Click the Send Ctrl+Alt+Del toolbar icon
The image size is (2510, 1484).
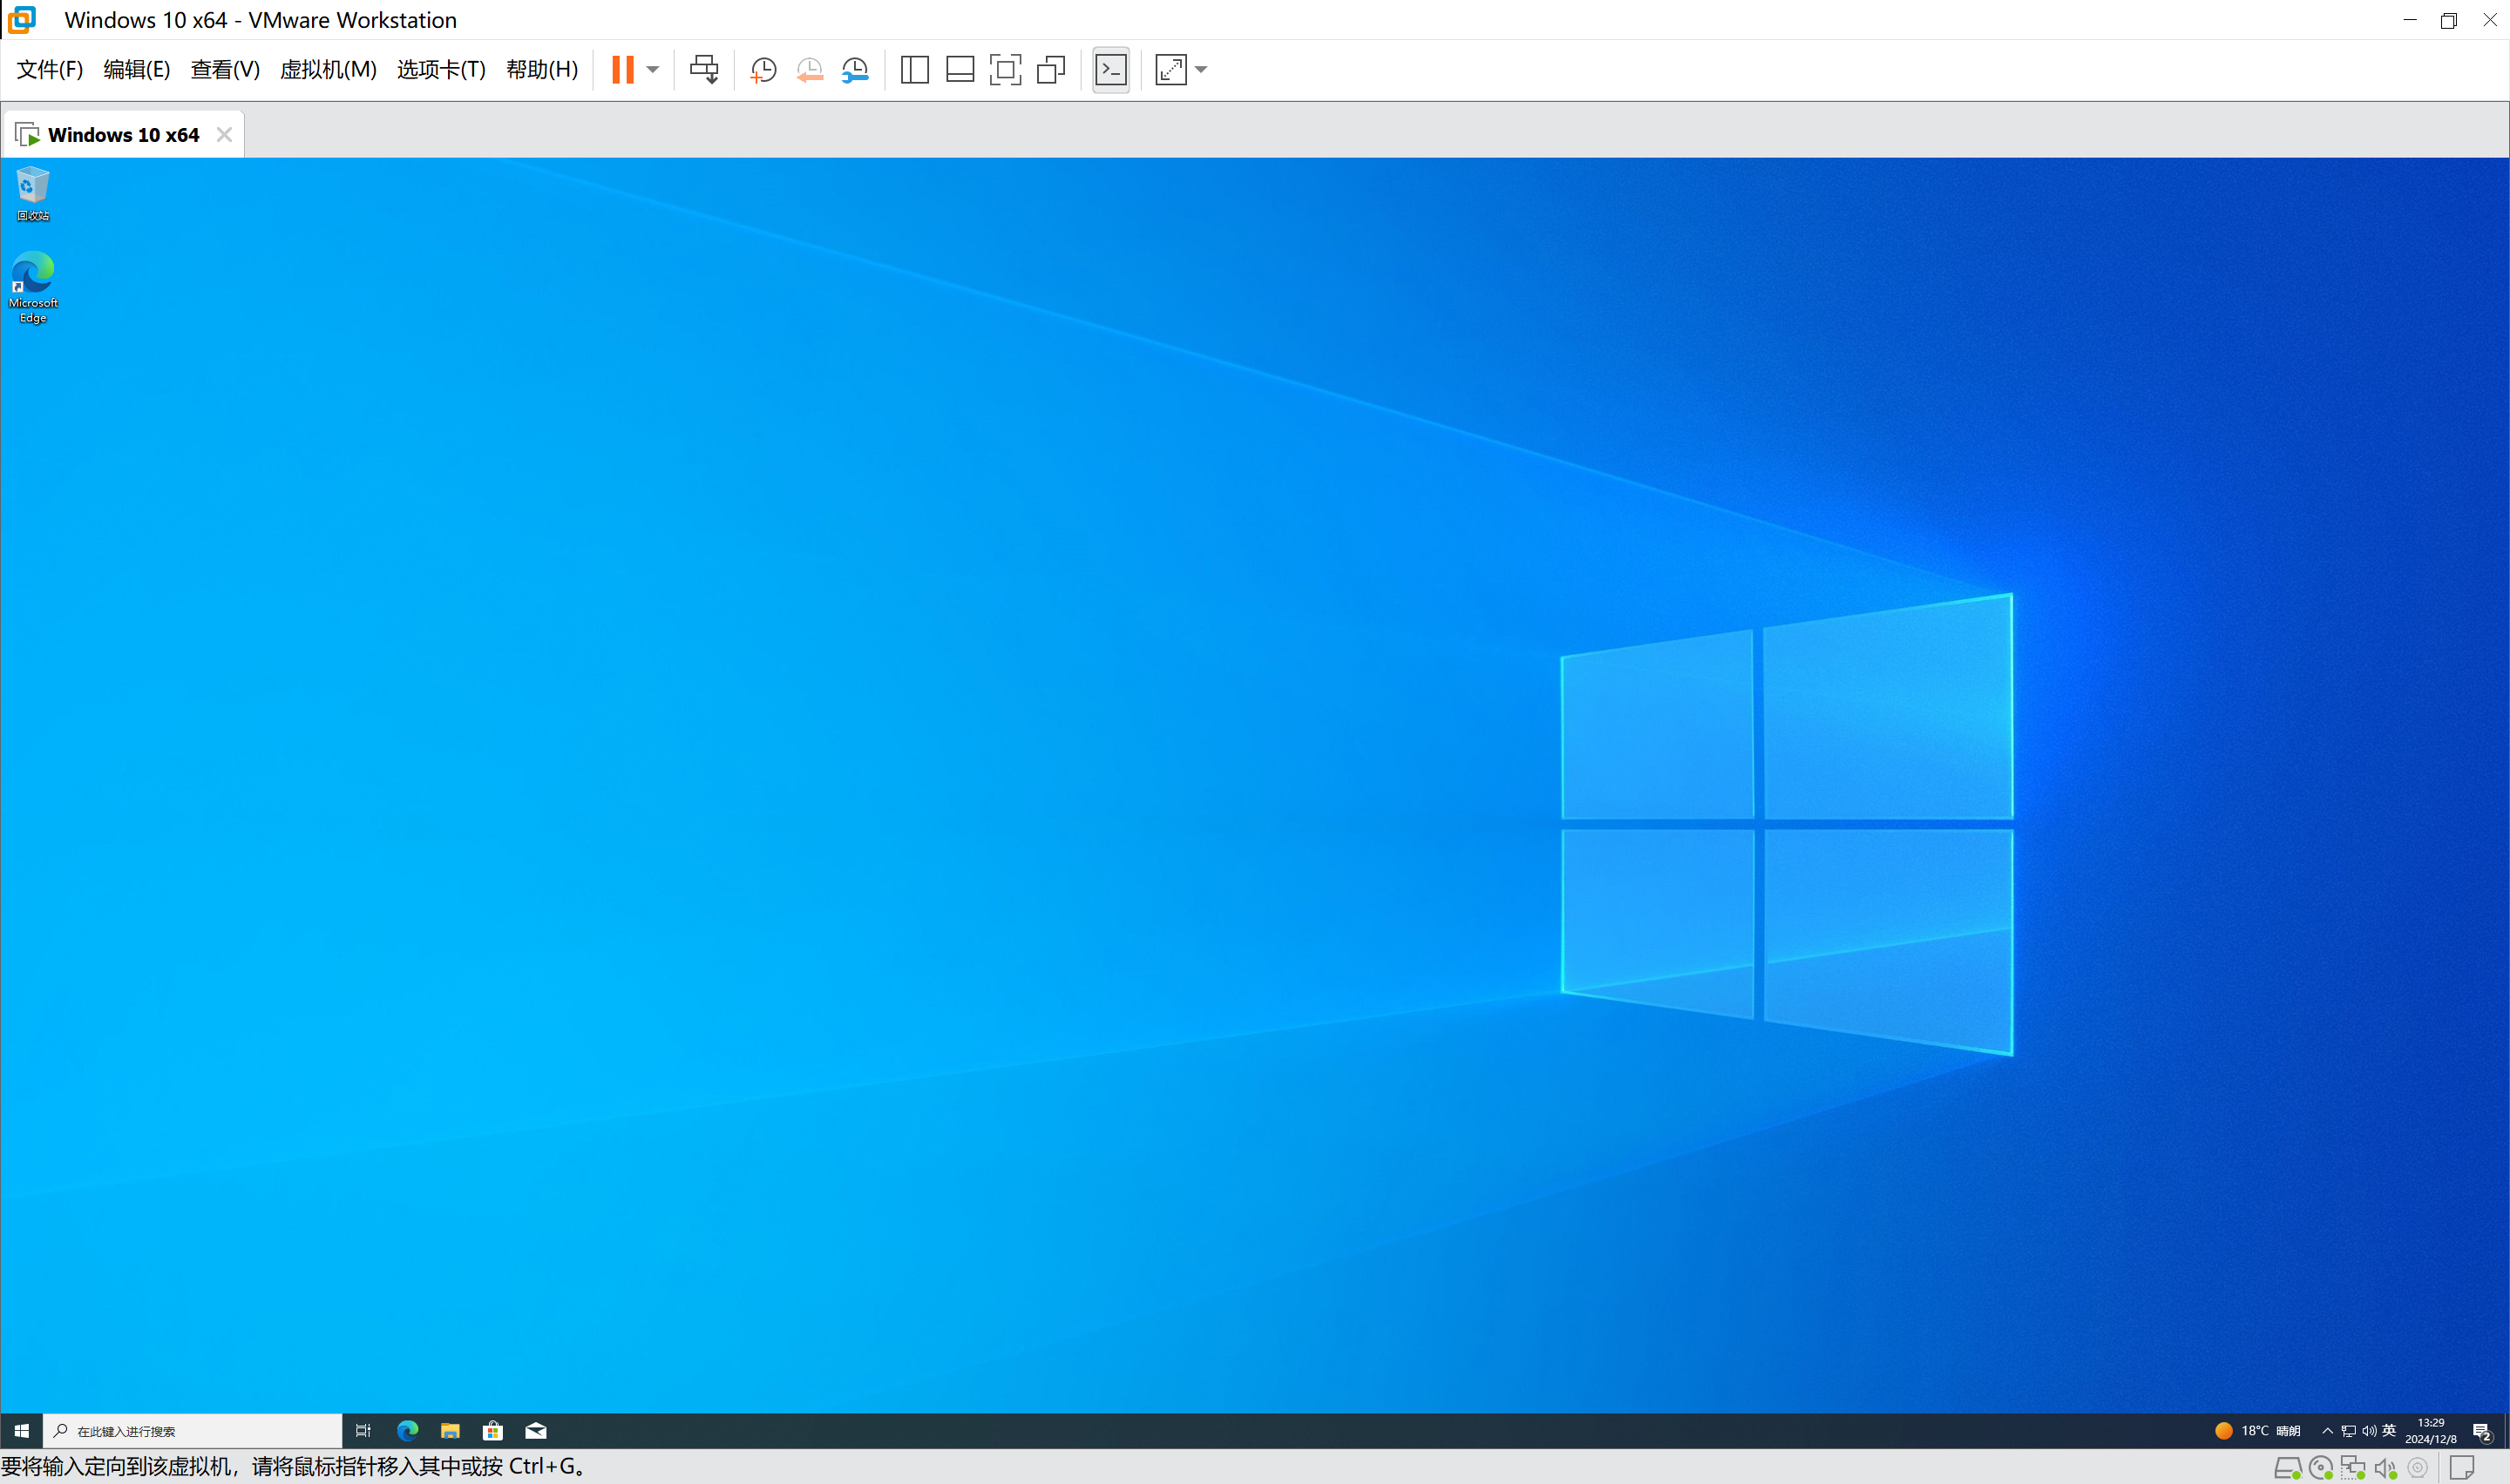[703, 69]
